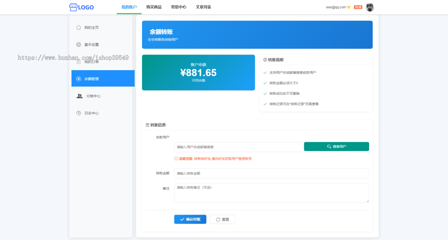
Task: Click the LOGO shop icon
Action: (73, 7)
